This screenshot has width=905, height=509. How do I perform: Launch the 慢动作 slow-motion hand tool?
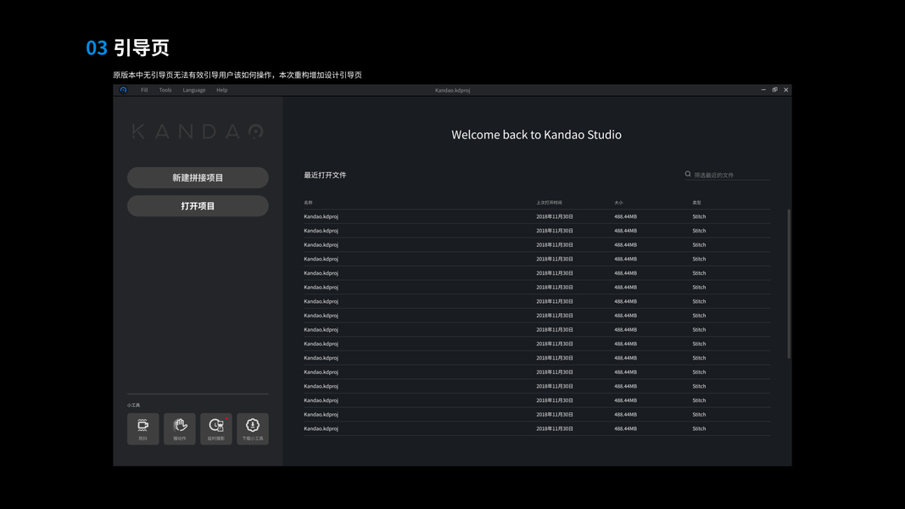[x=180, y=428]
